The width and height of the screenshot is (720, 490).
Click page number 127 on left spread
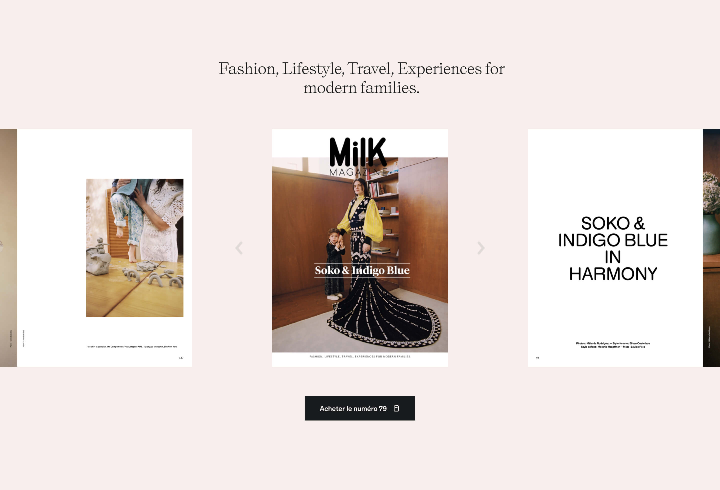[181, 358]
